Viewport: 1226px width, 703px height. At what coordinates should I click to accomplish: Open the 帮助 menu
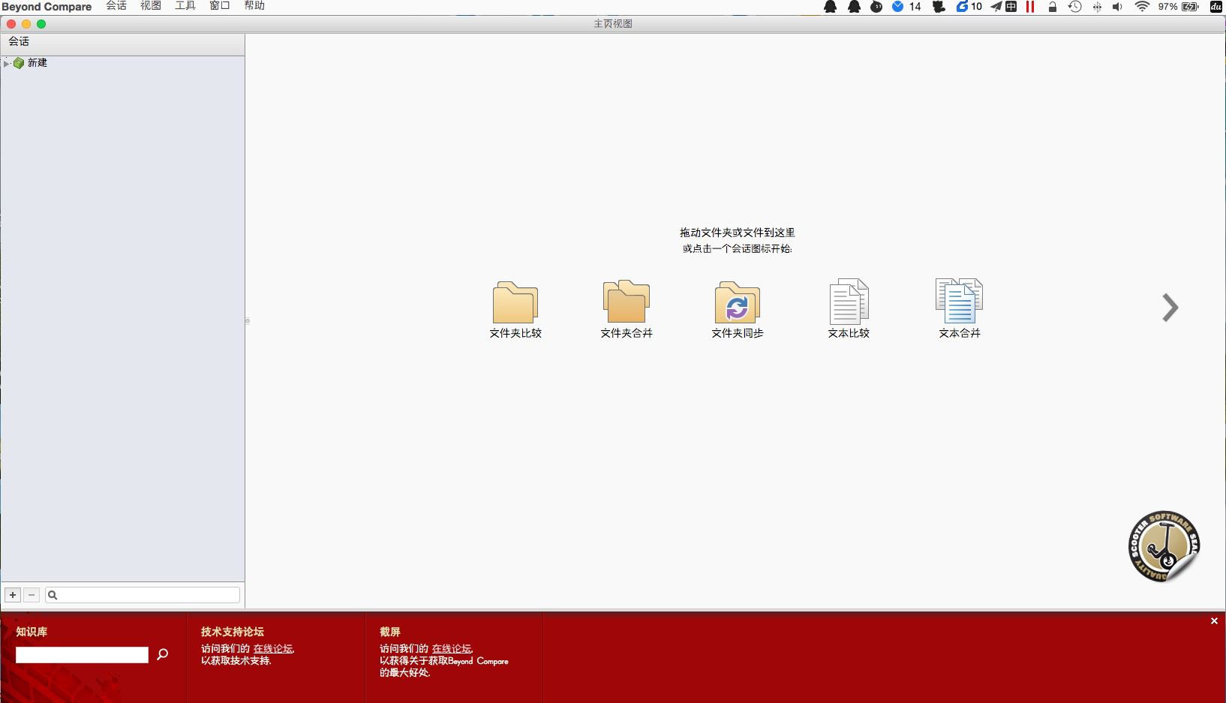click(x=254, y=6)
